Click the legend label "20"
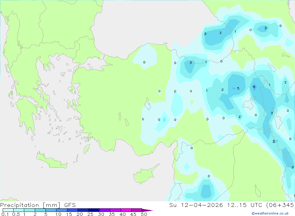Screen dimensions: 295x216 click(80, 214)
